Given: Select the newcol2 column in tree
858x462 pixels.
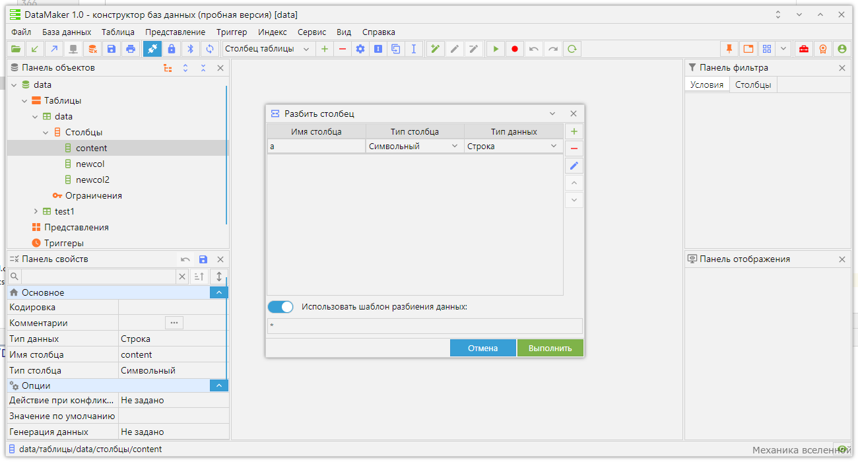Looking at the screenshot, I should pyautogui.click(x=92, y=180).
